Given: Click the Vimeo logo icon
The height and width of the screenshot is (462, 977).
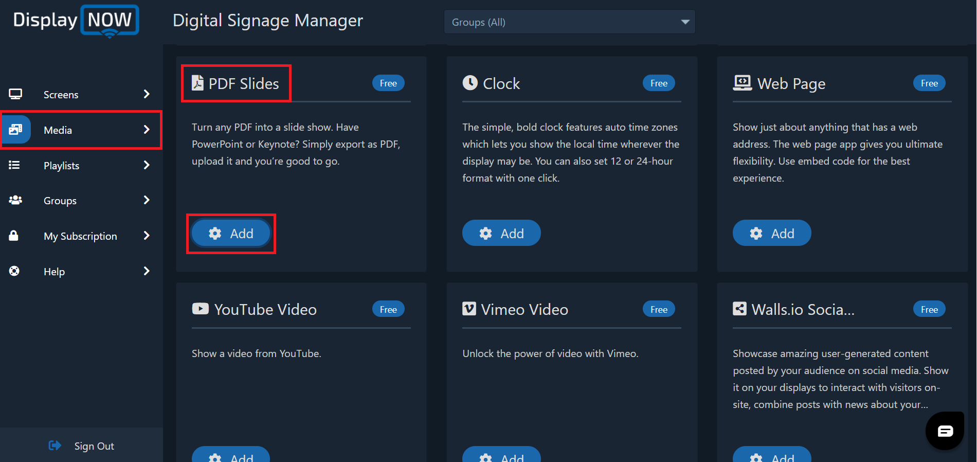Looking at the screenshot, I should [469, 309].
